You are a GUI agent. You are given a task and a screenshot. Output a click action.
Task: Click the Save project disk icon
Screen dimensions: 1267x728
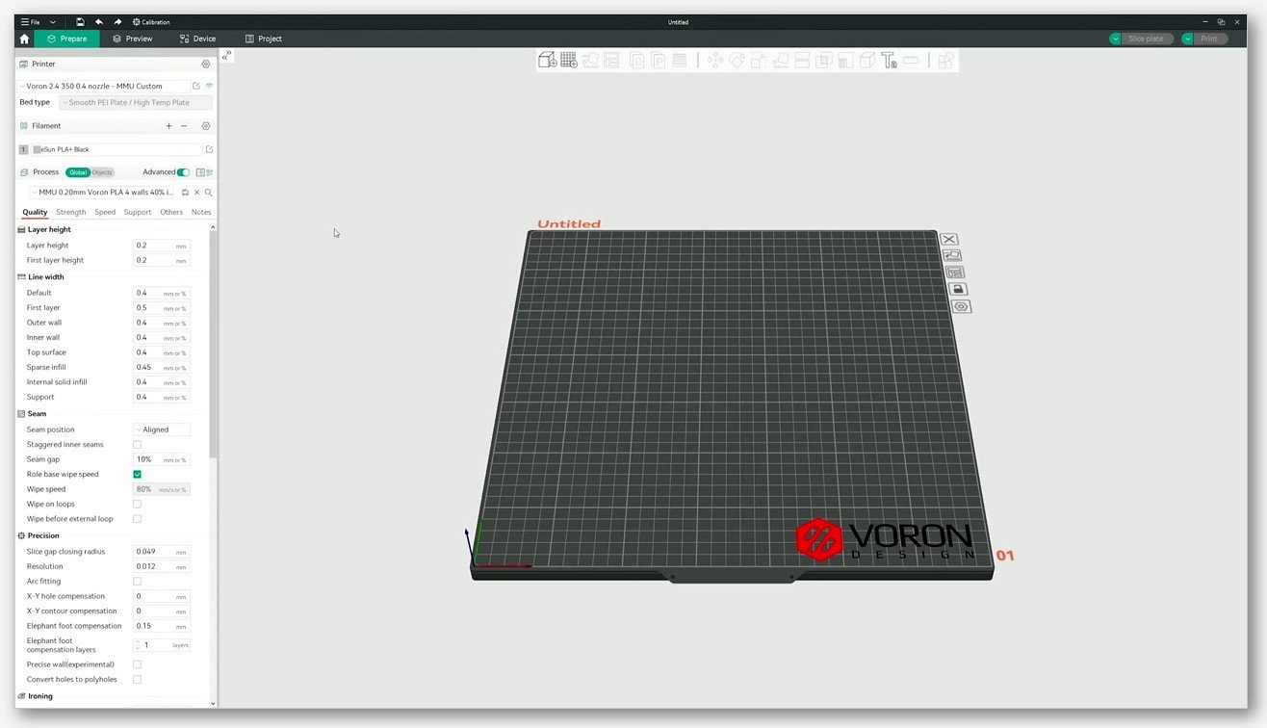point(80,21)
